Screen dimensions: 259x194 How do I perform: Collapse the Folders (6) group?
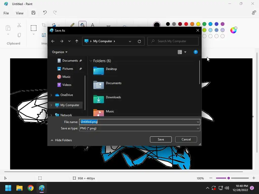click(91, 61)
